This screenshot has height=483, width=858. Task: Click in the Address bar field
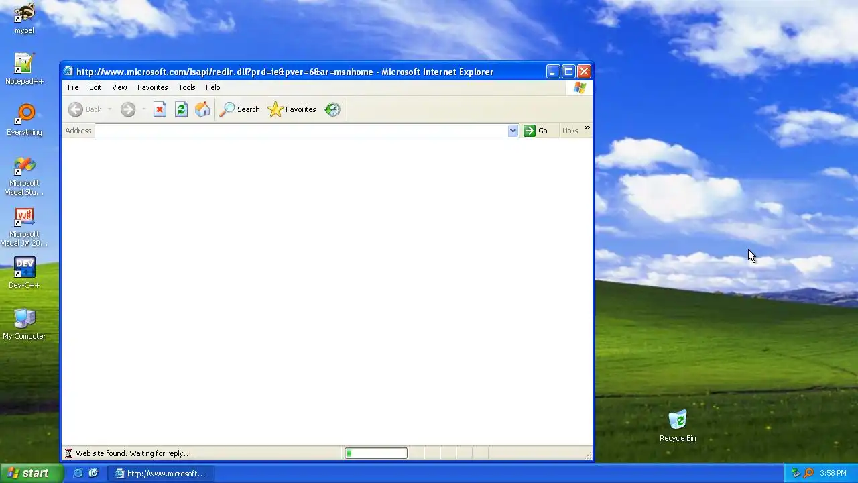pos(301,131)
